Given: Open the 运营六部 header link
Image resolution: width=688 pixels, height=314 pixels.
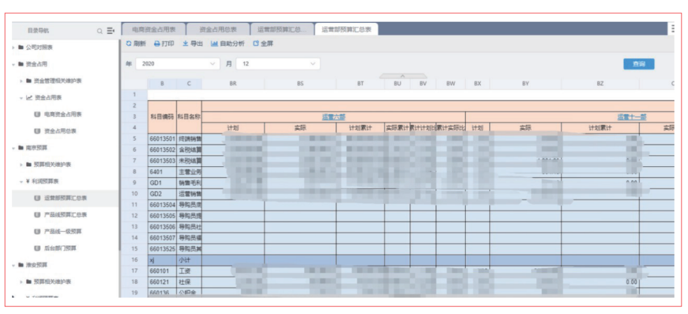Looking at the screenshot, I should 333,117.
